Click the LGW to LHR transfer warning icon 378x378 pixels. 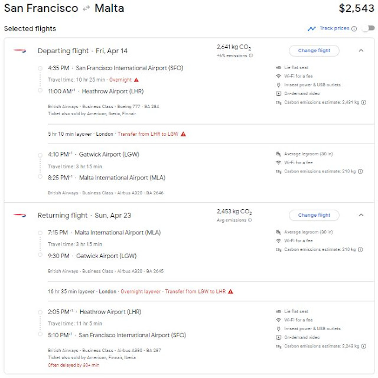[x=231, y=291]
